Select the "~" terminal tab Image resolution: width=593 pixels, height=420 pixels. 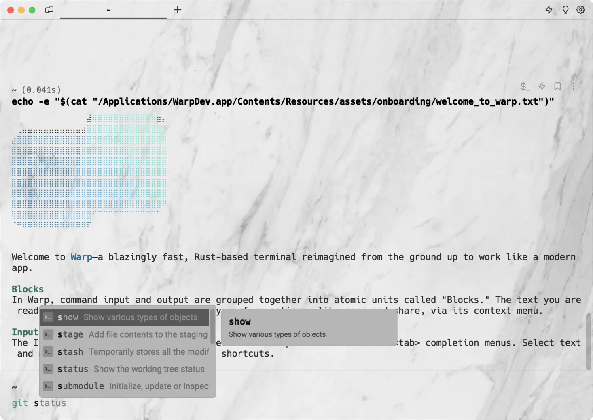tap(108, 9)
